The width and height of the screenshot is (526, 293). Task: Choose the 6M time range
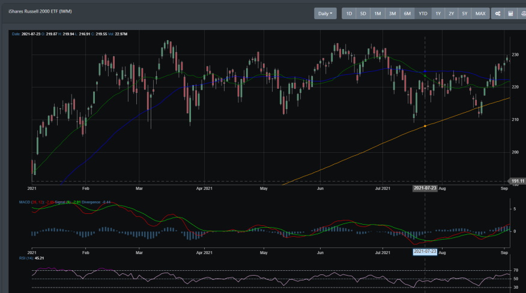point(407,13)
